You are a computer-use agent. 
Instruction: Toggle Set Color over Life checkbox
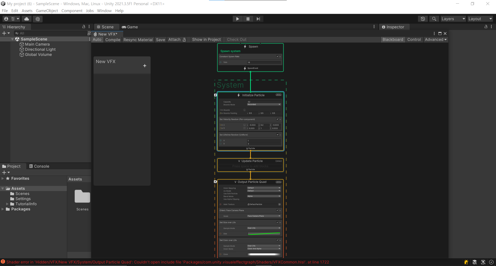coord(277,240)
